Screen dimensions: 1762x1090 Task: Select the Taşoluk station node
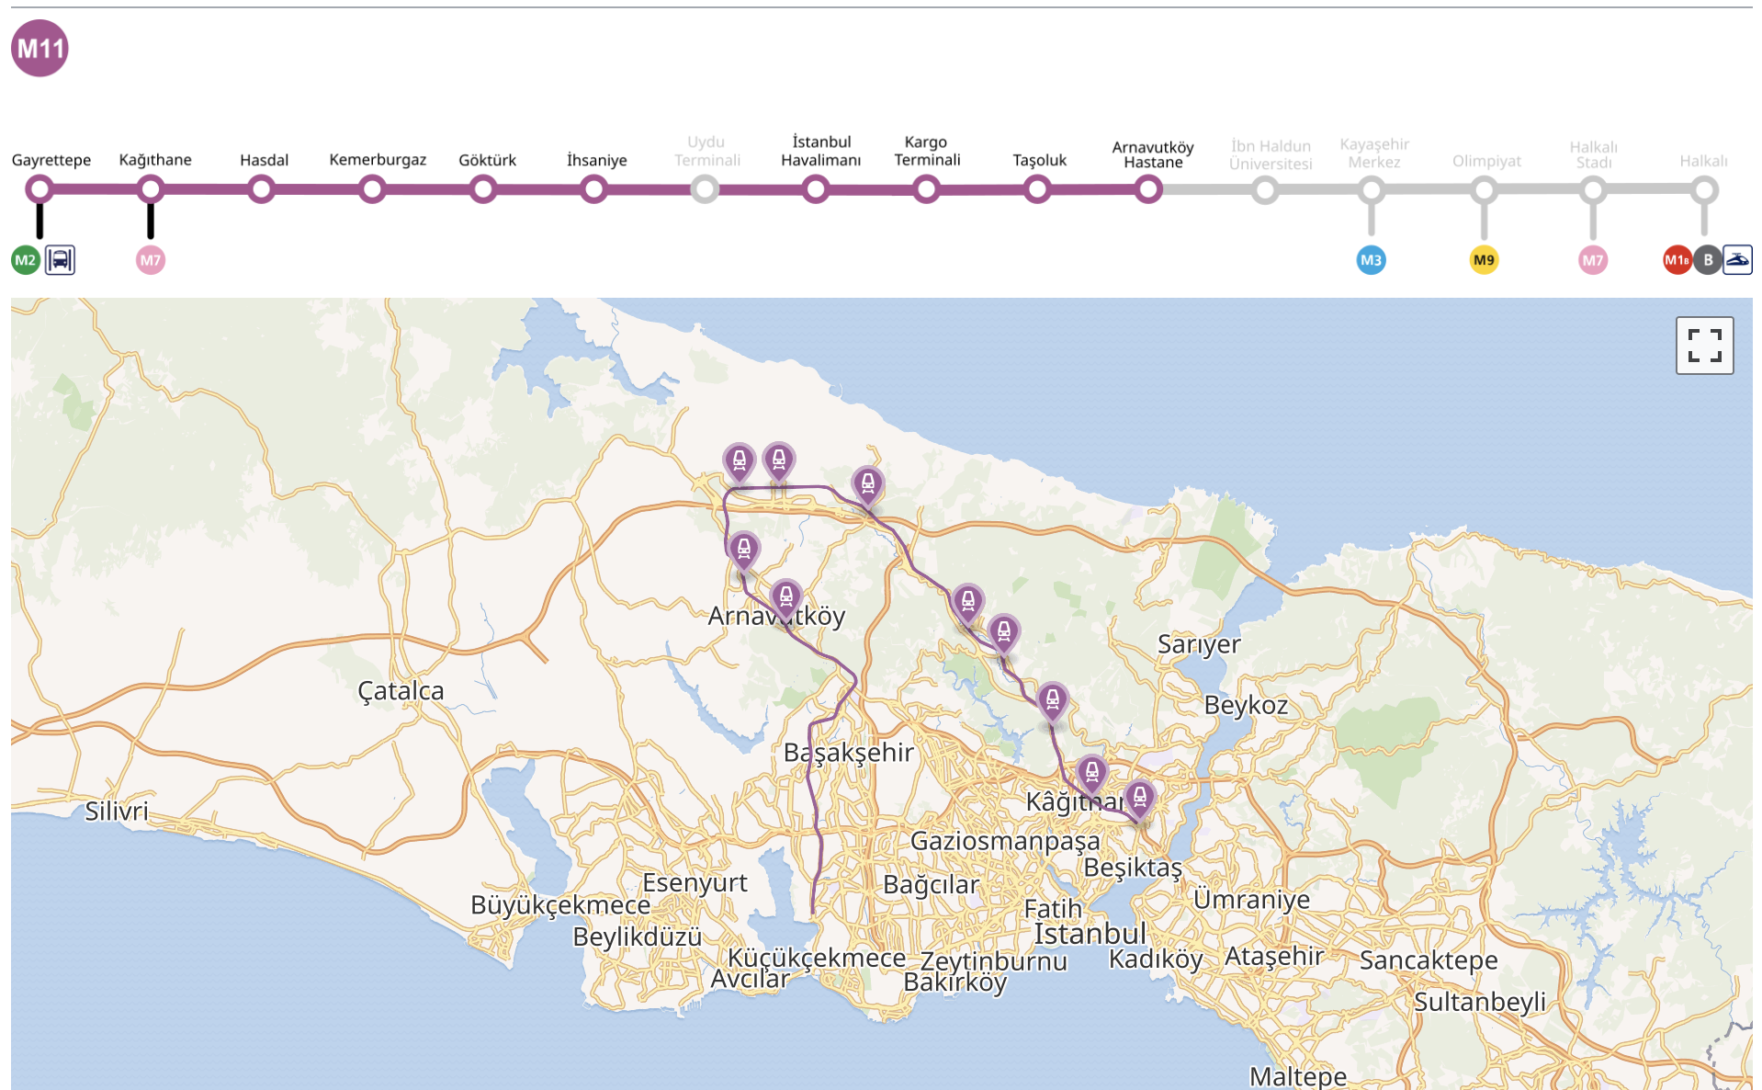1037,190
